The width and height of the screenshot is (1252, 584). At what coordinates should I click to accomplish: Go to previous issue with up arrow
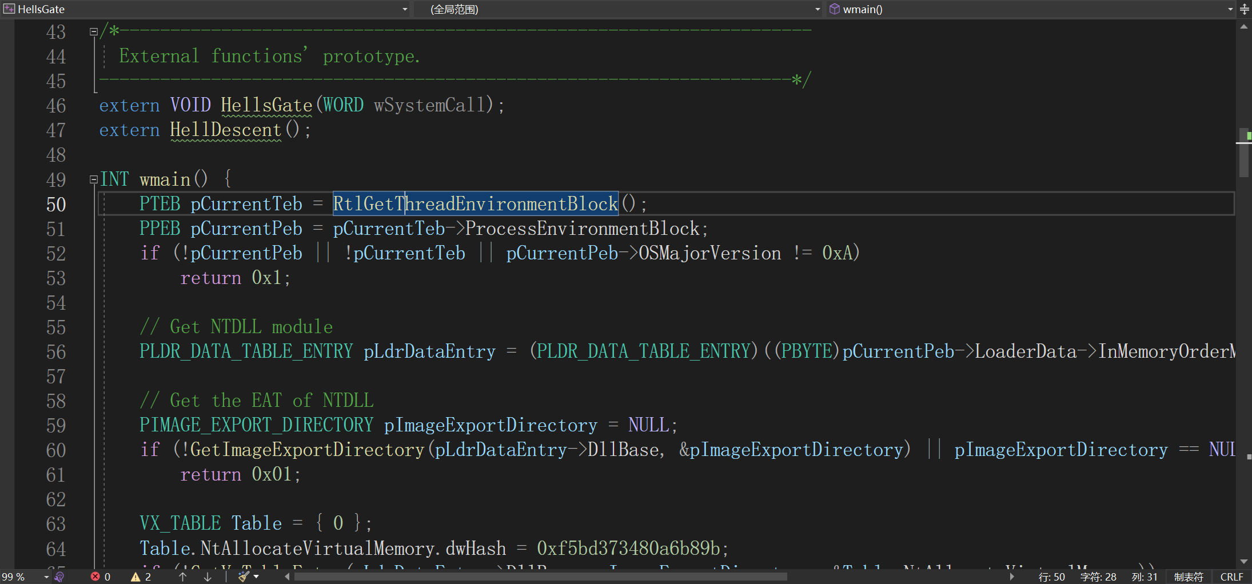[183, 577]
